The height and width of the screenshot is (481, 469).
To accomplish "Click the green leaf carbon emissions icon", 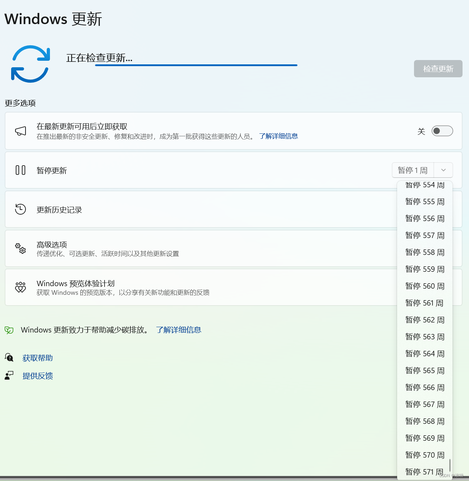I will (9, 330).
